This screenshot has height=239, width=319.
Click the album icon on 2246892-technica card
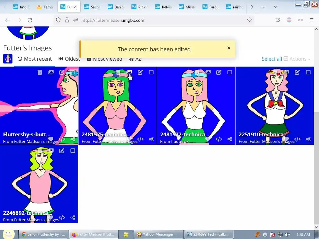coord(51,151)
